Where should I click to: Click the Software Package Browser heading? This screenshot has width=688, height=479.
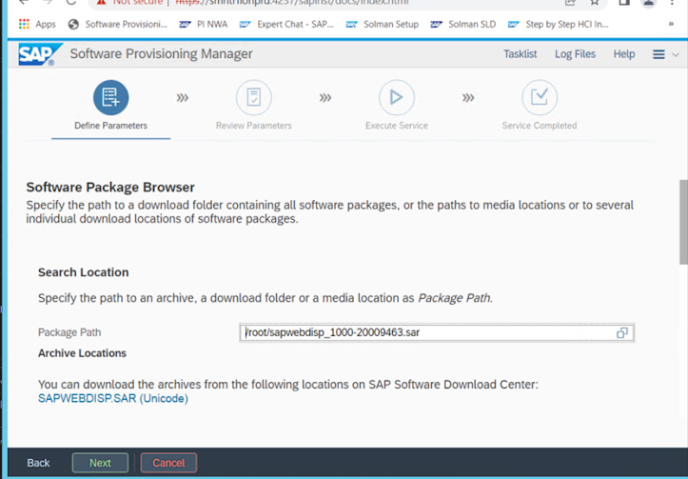point(110,187)
